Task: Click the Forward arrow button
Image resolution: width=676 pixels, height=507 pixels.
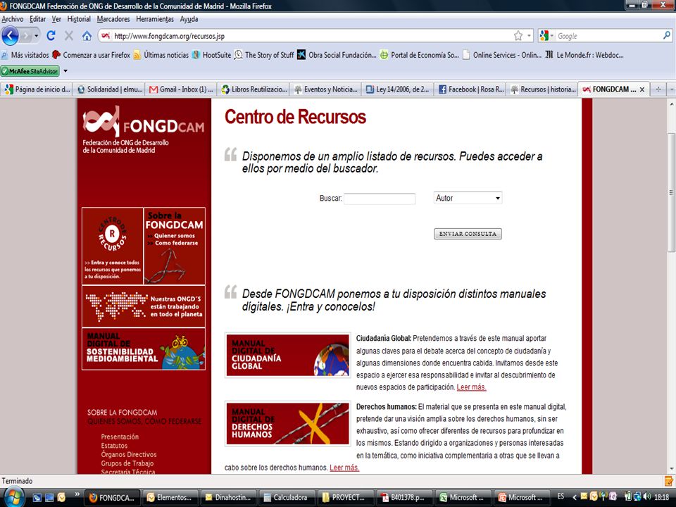Action: coord(26,36)
